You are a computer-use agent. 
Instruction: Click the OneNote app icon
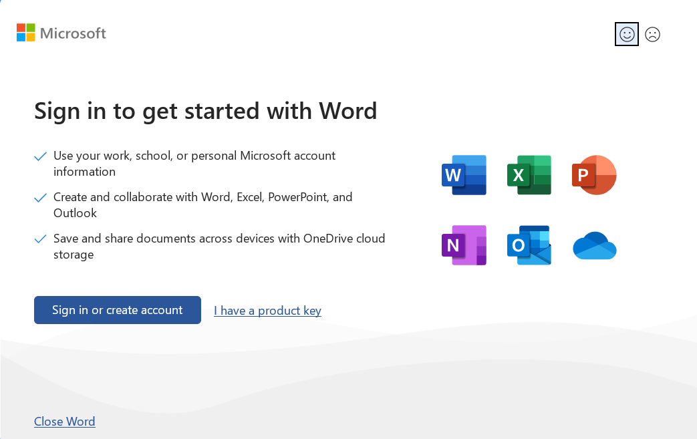coord(464,245)
